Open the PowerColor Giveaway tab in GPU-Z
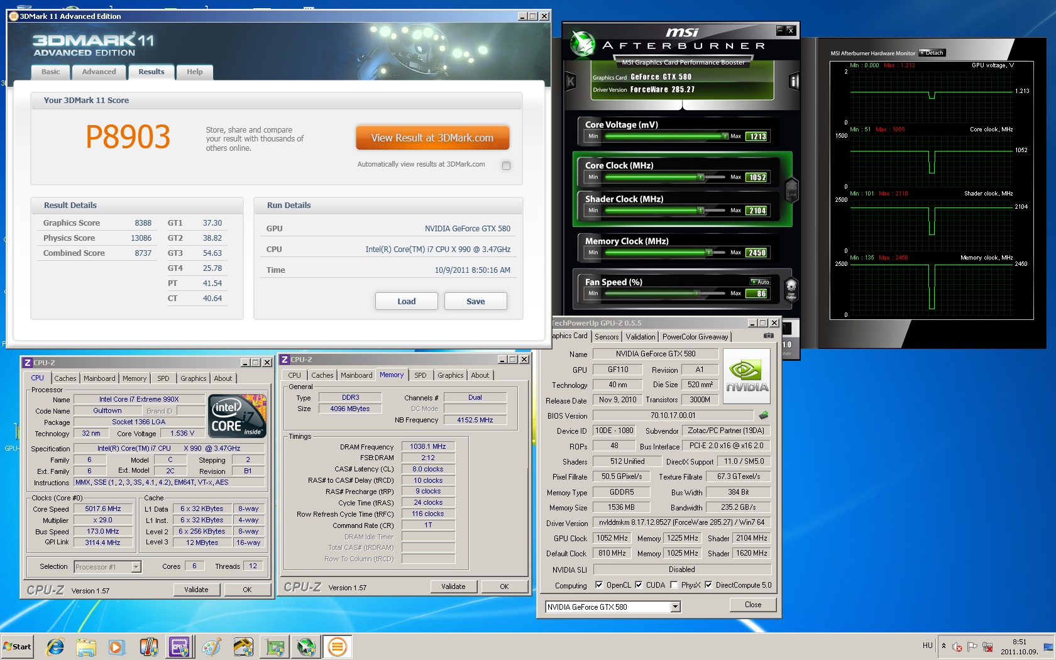The height and width of the screenshot is (660, 1056). (x=695, y=337)
